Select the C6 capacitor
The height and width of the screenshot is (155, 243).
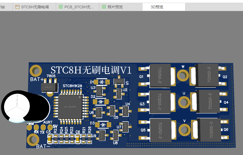tap(78, 139)
